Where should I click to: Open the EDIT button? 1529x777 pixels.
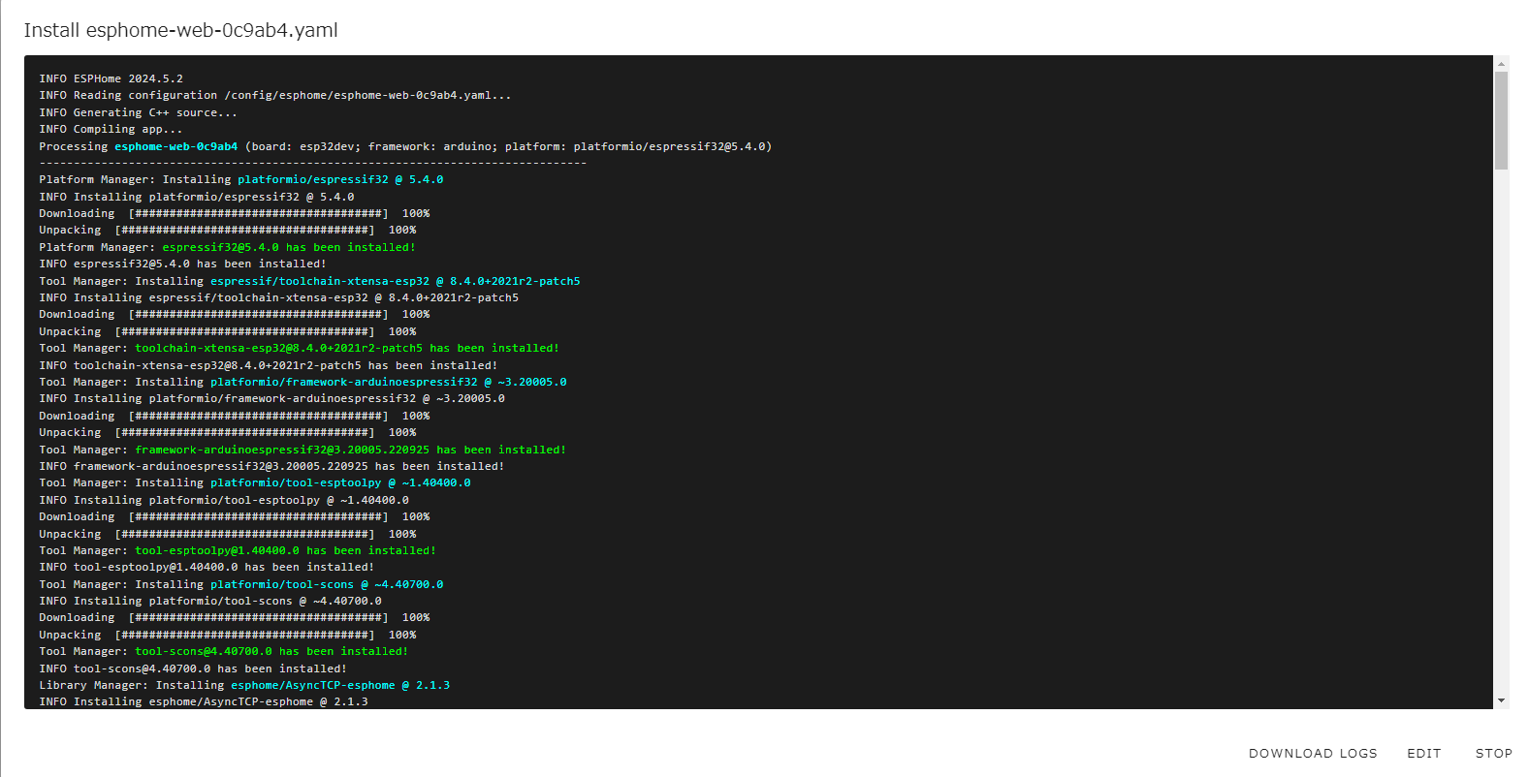pyautogui.click(x=1424, y=753)
